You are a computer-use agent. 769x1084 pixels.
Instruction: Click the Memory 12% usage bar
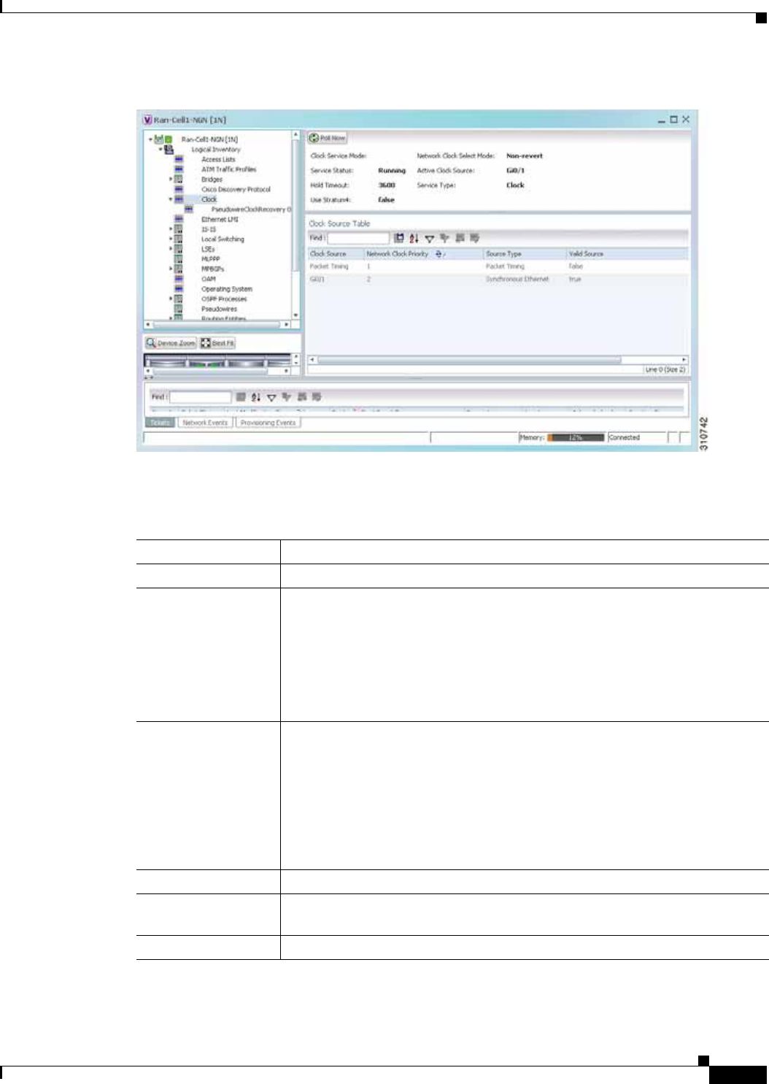pos(576,438)
